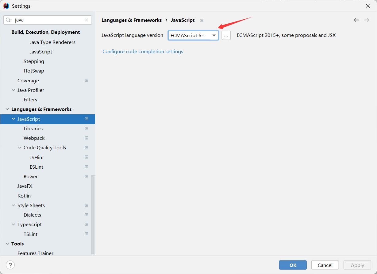Select JavaScript under debugger settings
Image resolution: width=377 pixels, height=274 pixels.
(x=41, y=52)
